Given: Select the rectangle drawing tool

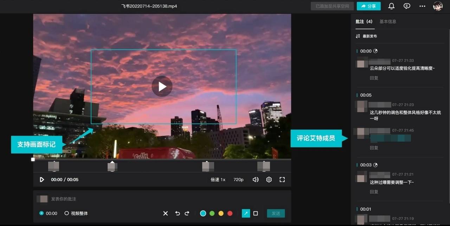Looking at the screenshot, I should click(x=256, y=213).
